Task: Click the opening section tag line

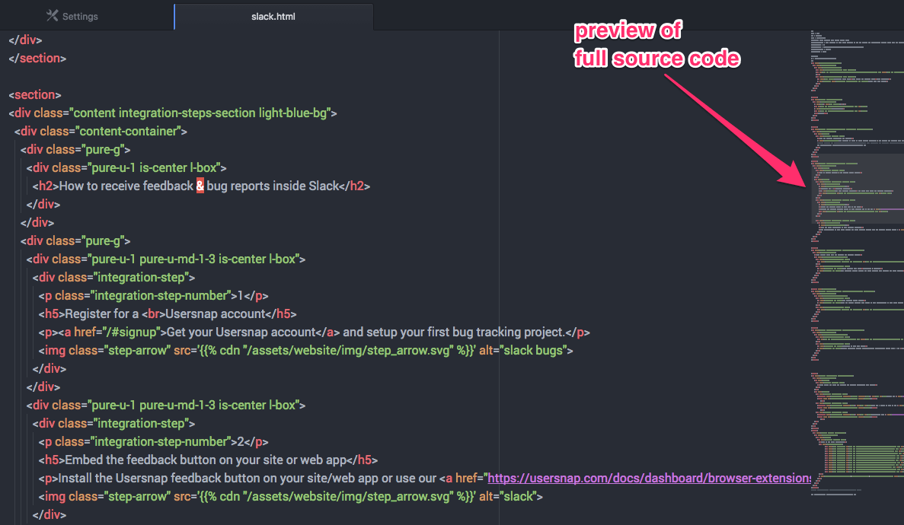Action: point(35,94)
